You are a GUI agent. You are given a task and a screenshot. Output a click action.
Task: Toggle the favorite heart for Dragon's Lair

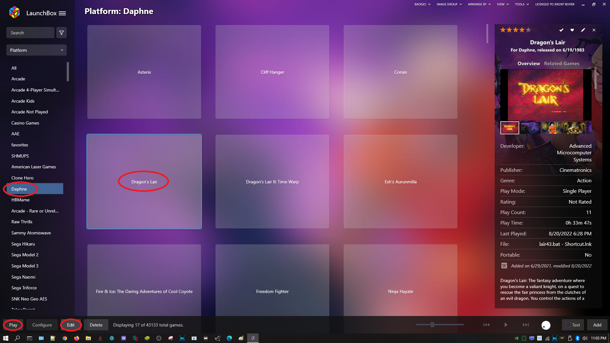coord(572,30)
